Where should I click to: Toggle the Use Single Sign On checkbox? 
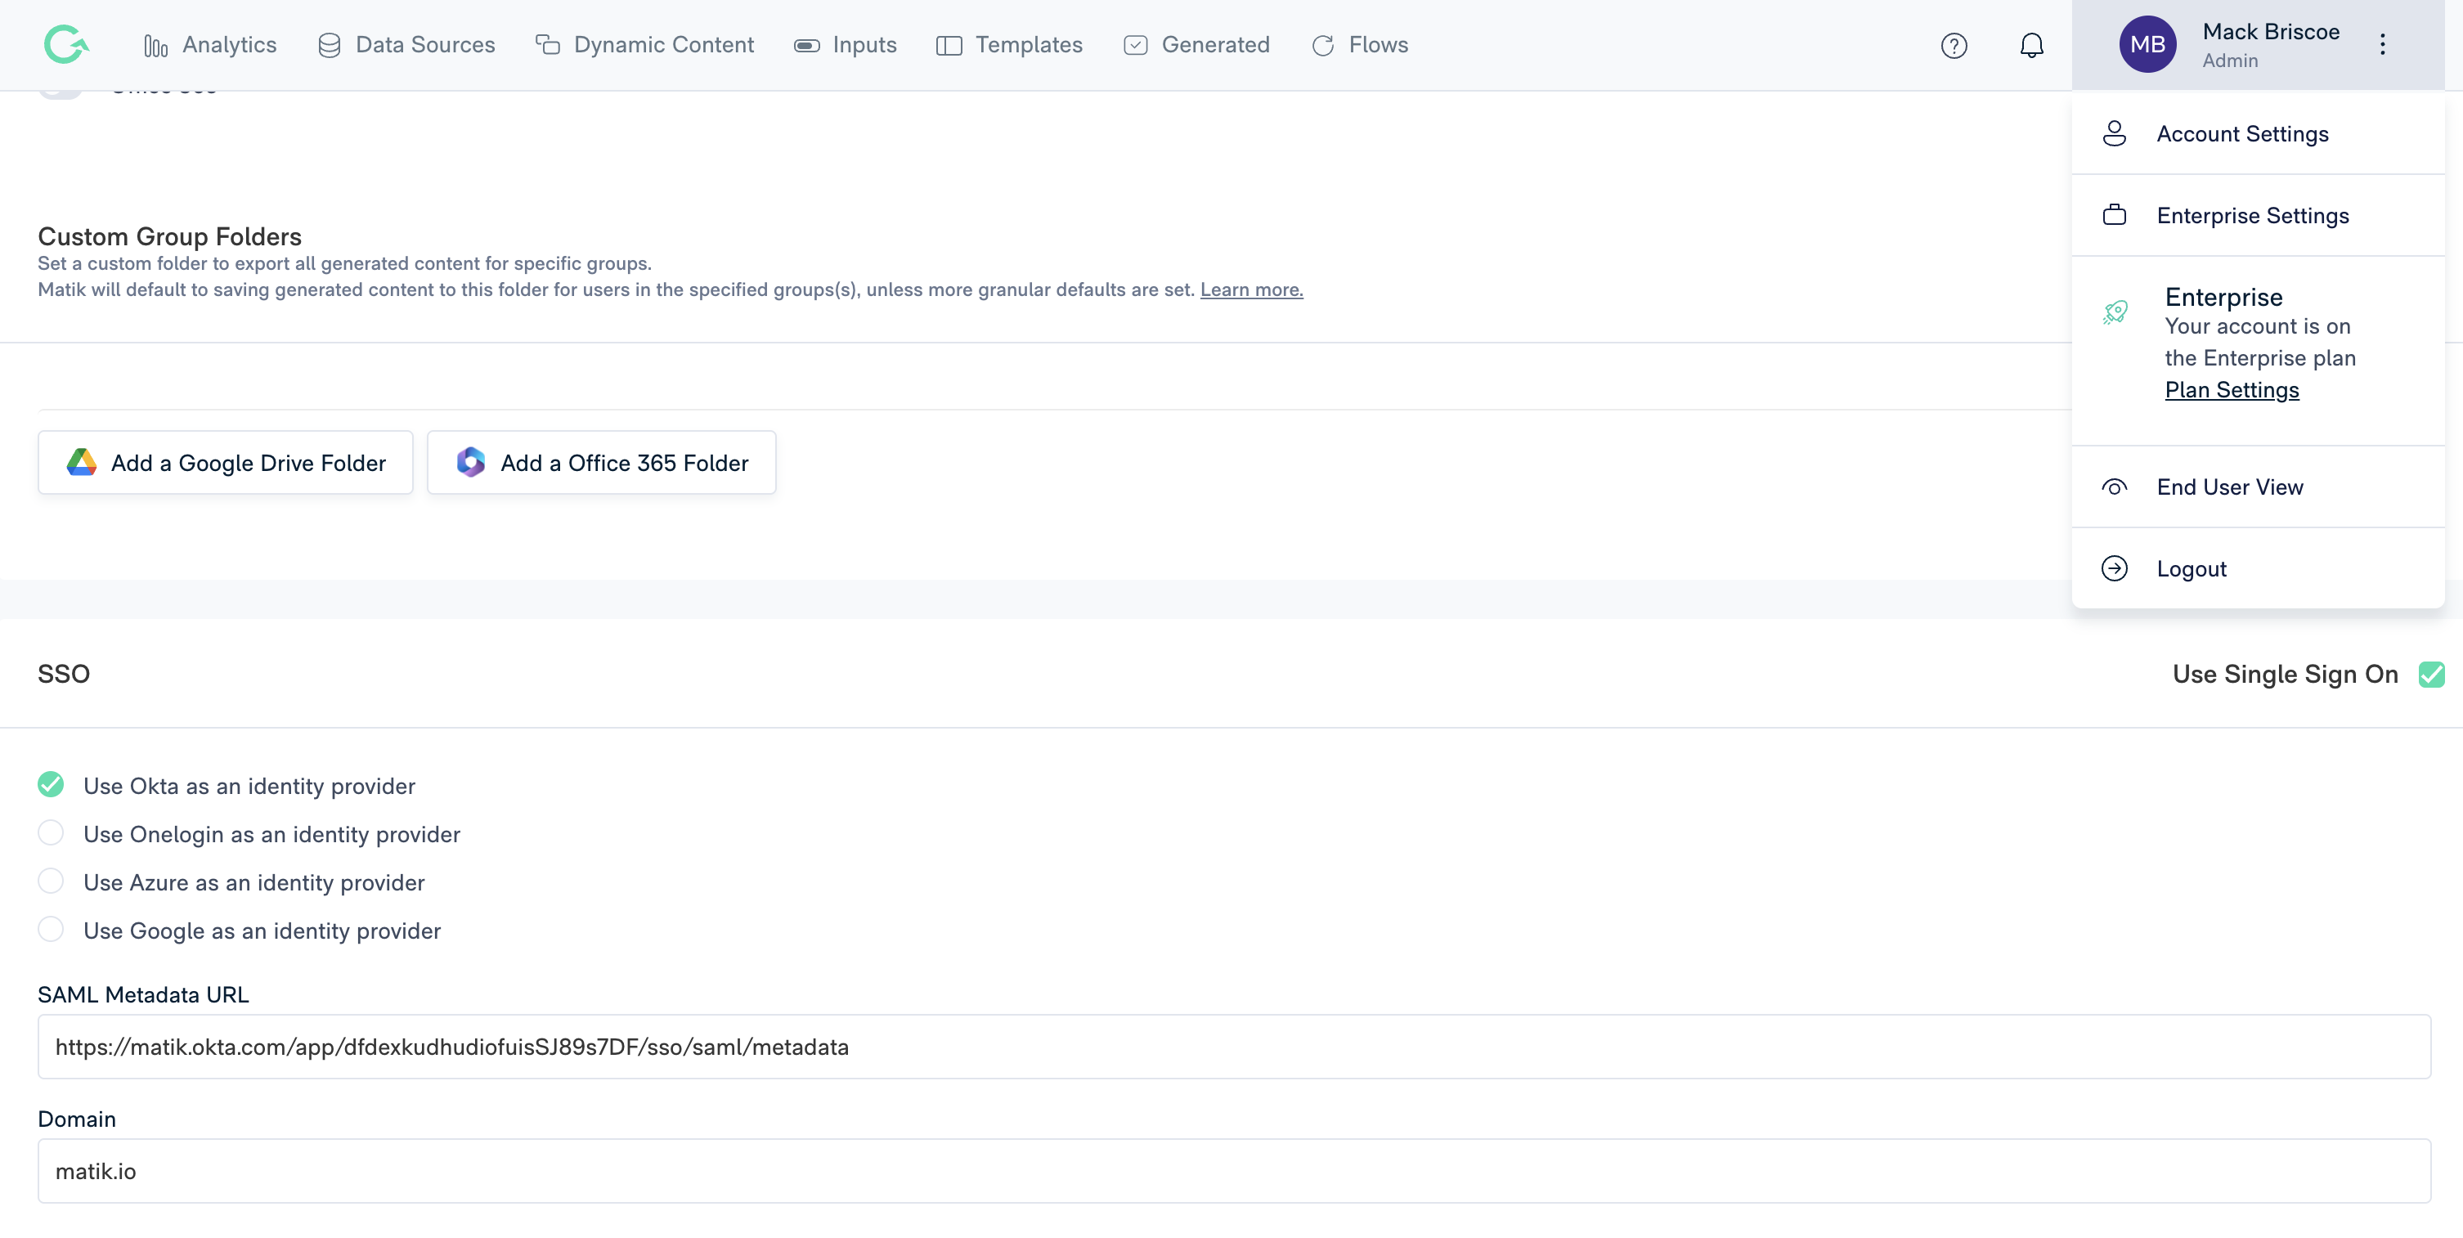pyautogui.click(x=2431, y=674)
